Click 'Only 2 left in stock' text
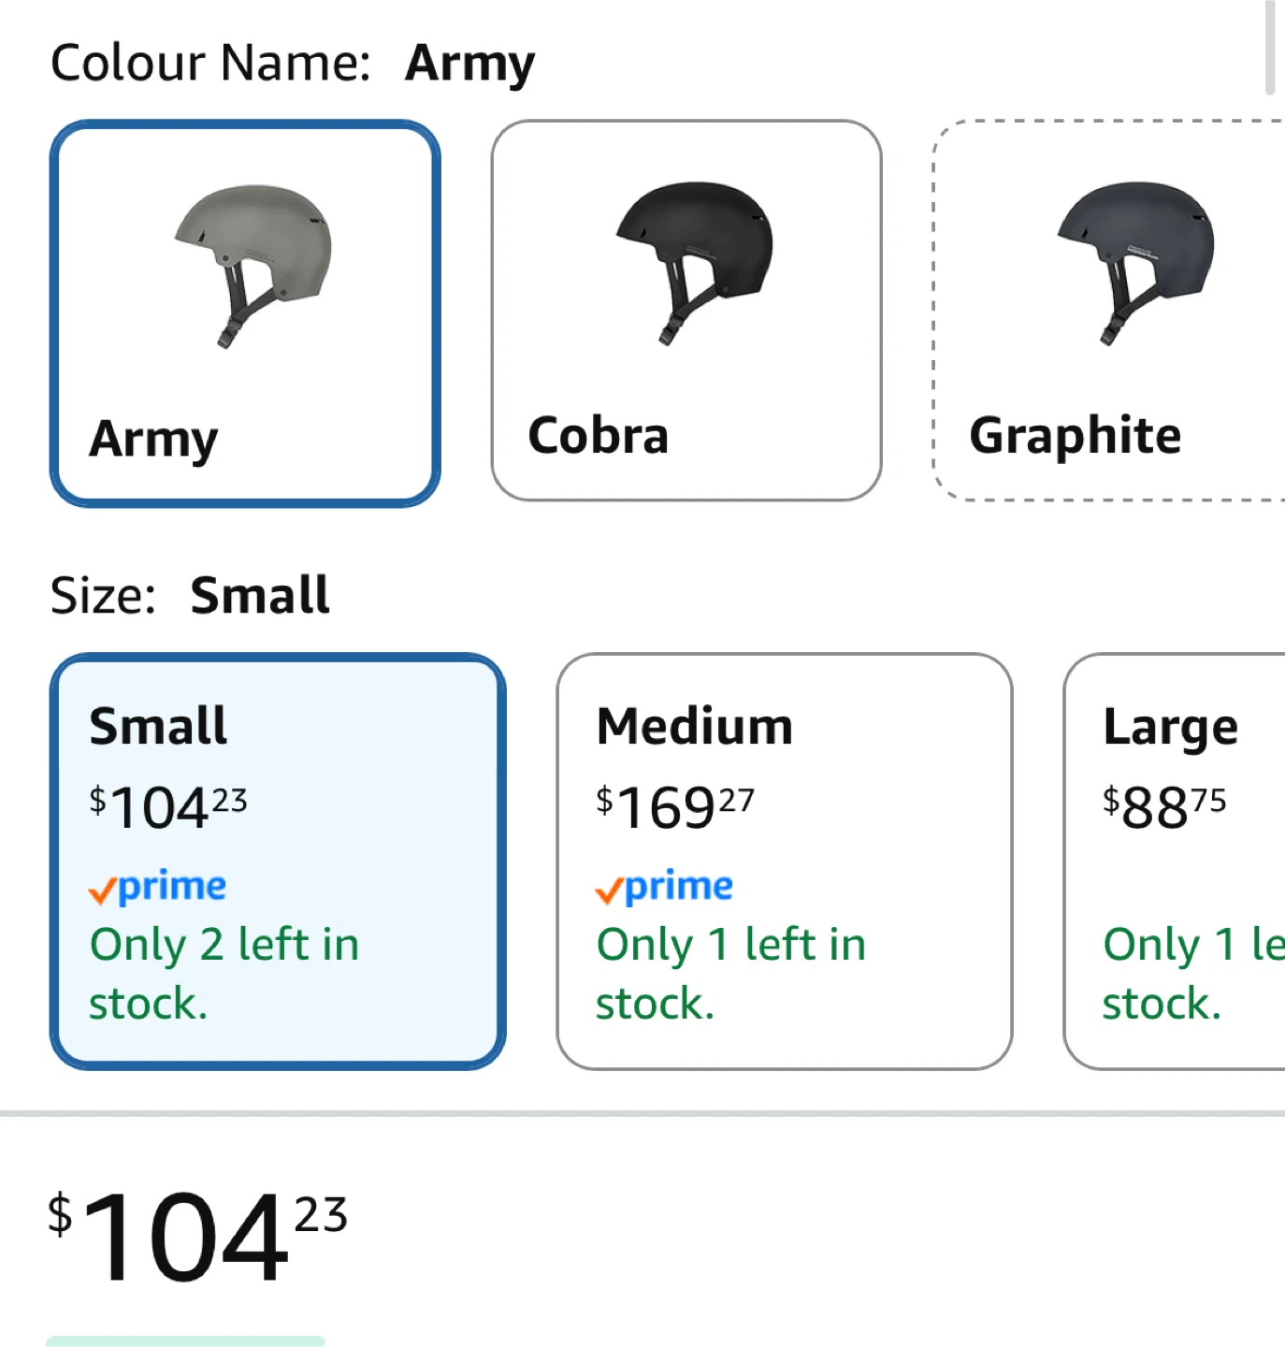The width and height of the screenshot is (1285, 1347). (x=224, y=974)
